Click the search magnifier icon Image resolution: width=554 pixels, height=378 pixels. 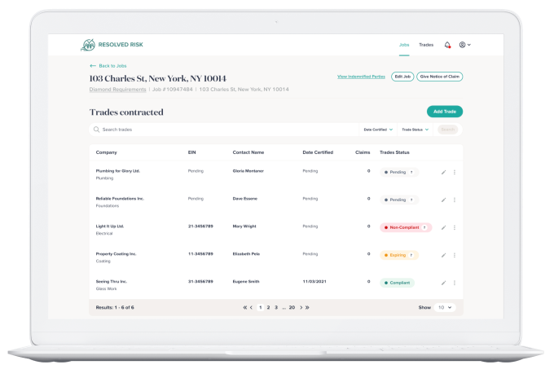[96, 130]
